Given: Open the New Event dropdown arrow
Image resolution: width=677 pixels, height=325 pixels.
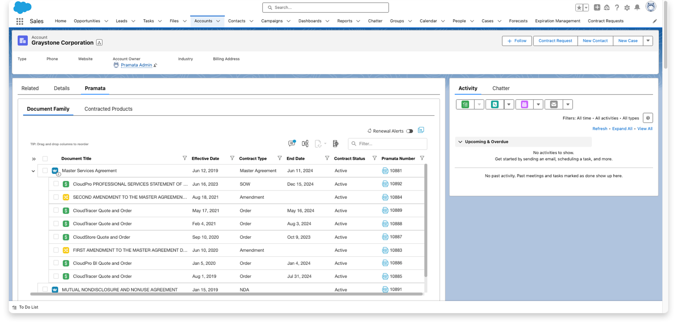Looking at the screenshot, I should click(538, 104).
